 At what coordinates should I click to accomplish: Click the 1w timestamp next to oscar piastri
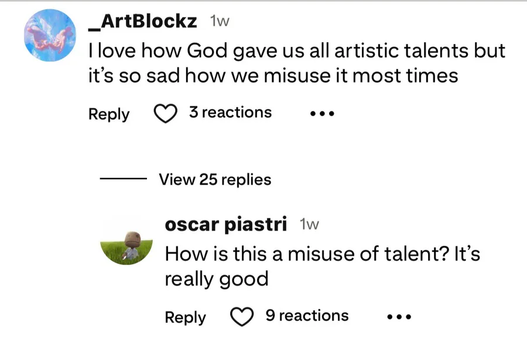(309, 224)
